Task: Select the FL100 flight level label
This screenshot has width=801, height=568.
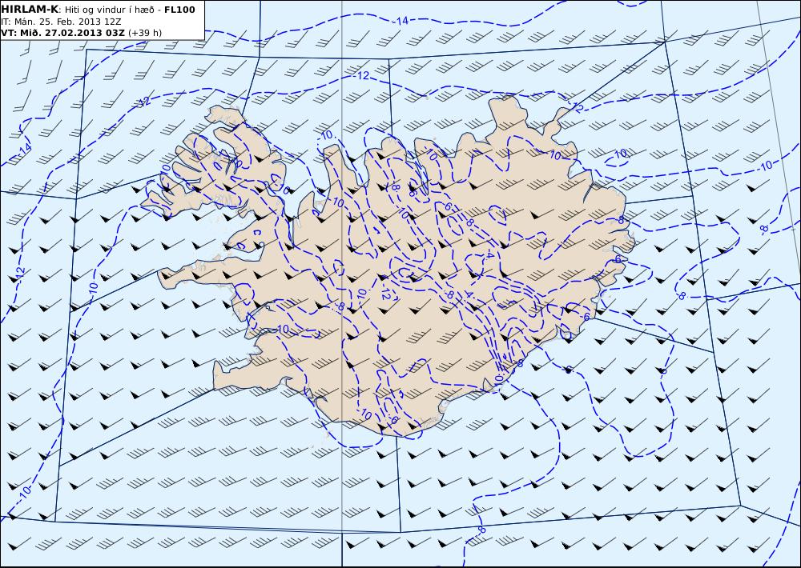Action: point(179,10)
